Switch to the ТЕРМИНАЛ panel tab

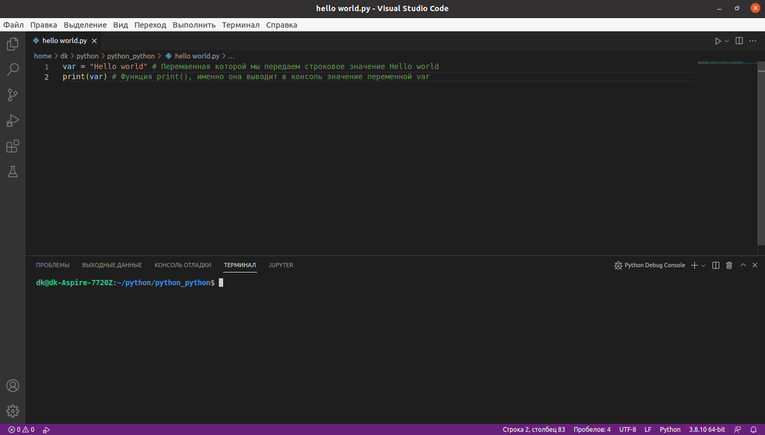pyautogui.click(x=240, y=265)
